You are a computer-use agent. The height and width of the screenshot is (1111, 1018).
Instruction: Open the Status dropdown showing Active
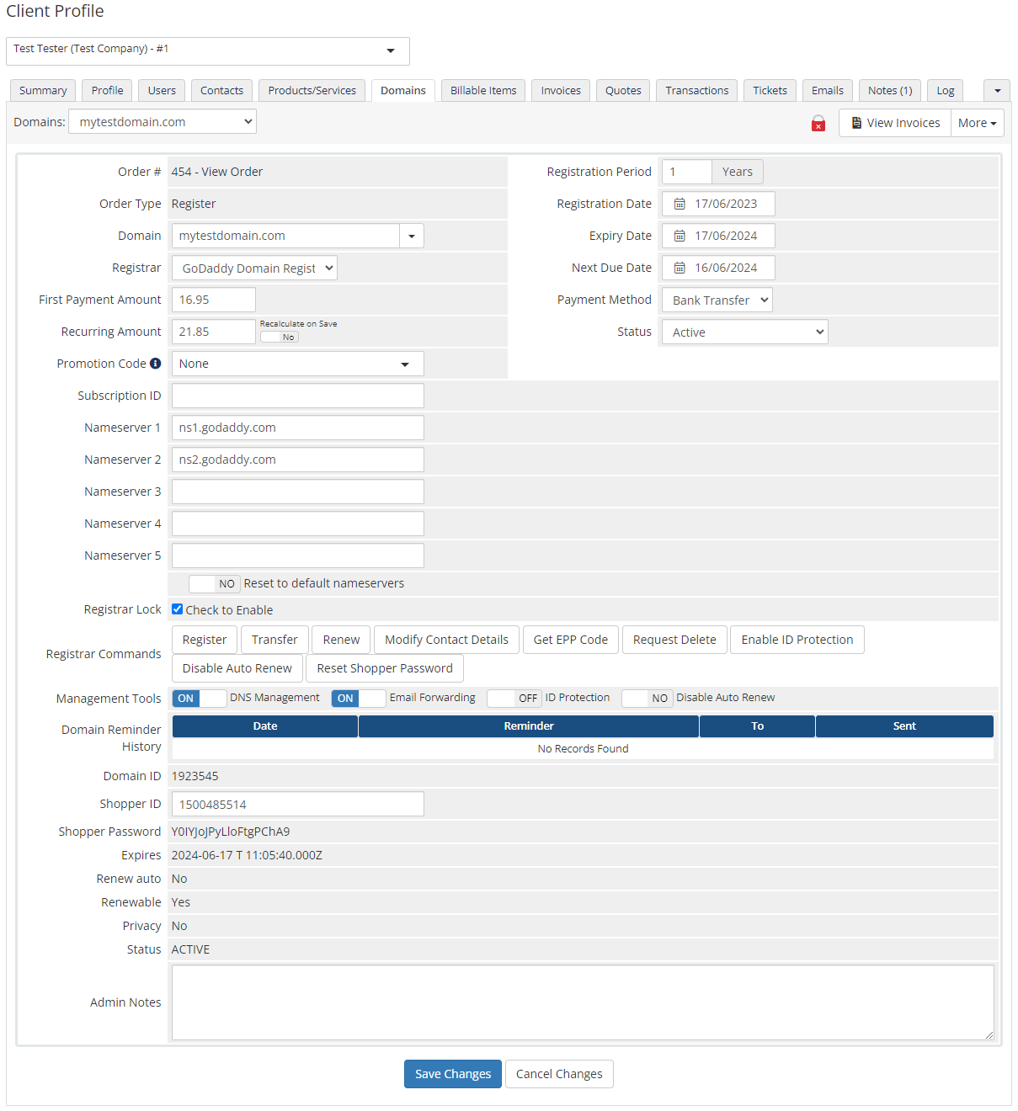click(x=744, y=332)
